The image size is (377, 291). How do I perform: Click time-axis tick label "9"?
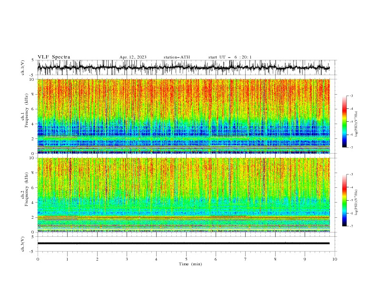[x=305, y=259]
